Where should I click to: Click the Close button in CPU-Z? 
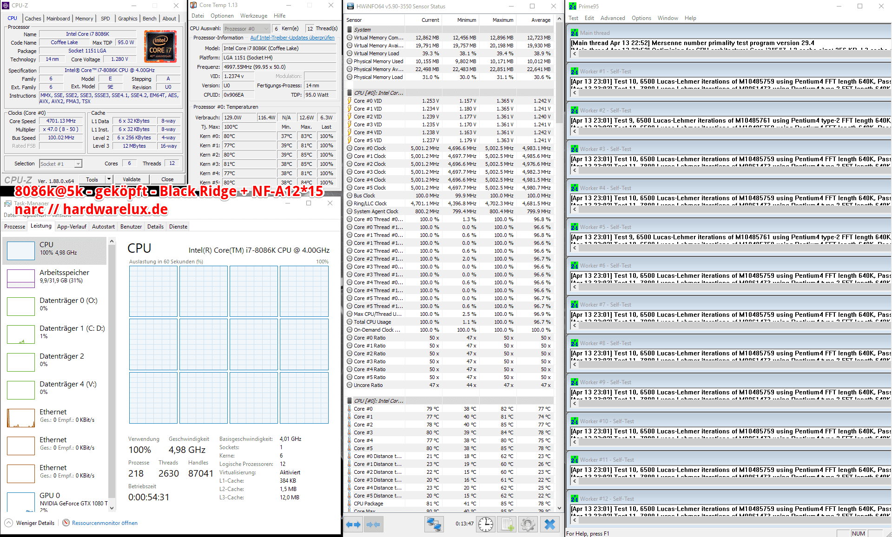(x=167, y=179)
